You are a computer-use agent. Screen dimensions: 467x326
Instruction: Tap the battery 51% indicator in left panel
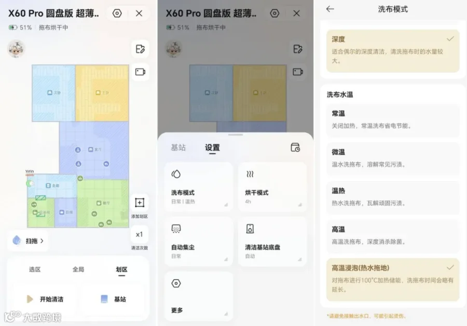pos(20,28)
